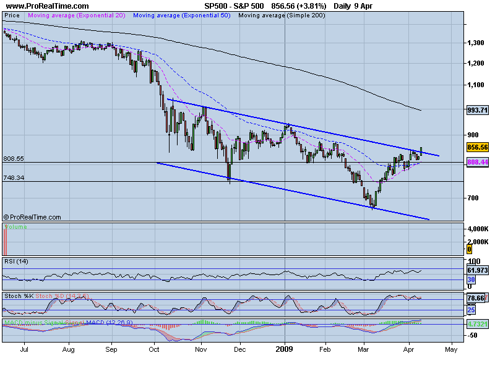Click the SP500 - S&P 500 title
This screenshot has height=371, width=495.
(x=234, y=6)
